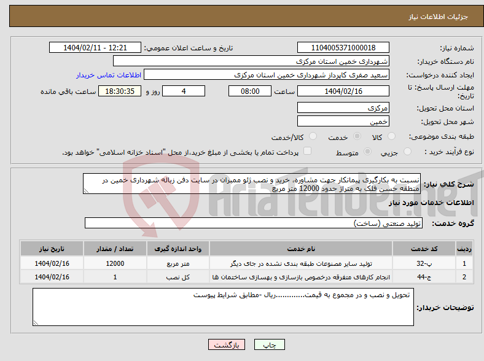Click service code cell ج-44
The image size is (484, 361).
(x=424, y=277)
